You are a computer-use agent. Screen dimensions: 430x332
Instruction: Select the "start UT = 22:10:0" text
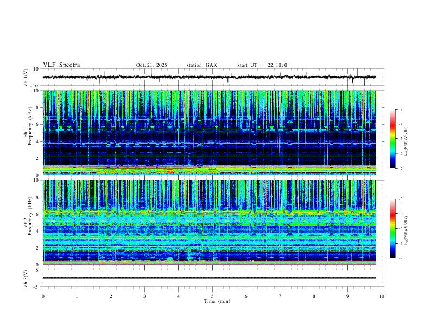point(262,65)
